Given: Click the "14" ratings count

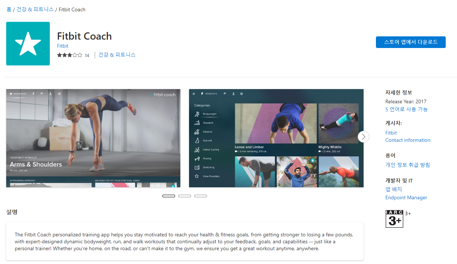Looking at the screenshot, I should click(87, 55).
